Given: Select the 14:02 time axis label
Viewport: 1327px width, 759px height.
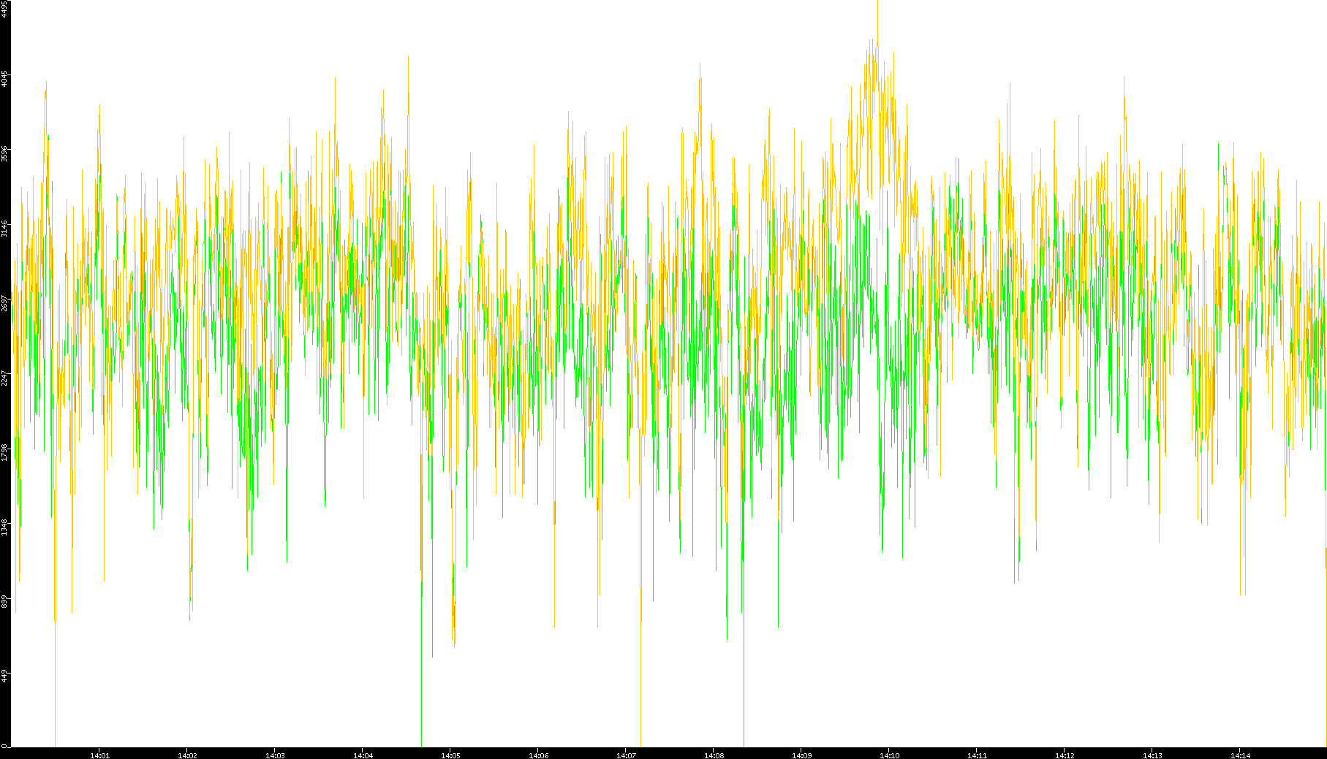Looking at the screenshot, I should [x=187, y=755].
